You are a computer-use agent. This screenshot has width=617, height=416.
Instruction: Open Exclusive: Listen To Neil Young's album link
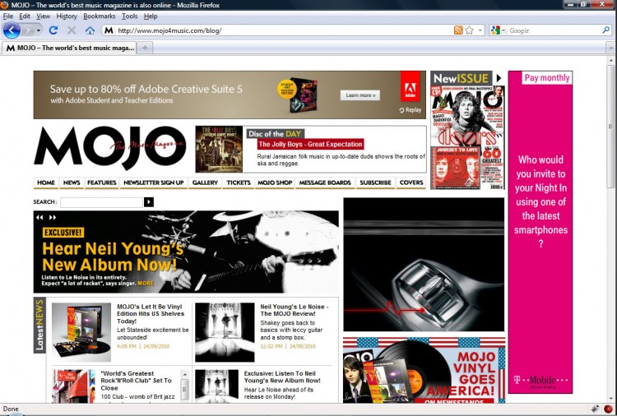(x=282, y=377)
